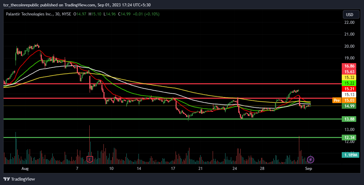Click the Palantir Technologies Inc. symbol title
Screen dimensions: 364x185
[x=29, y=14]
